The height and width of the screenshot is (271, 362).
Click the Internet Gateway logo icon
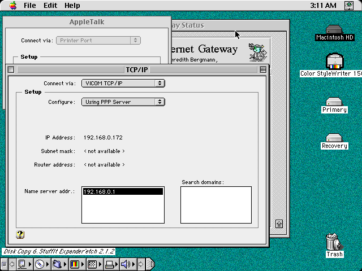coord(258,53)
